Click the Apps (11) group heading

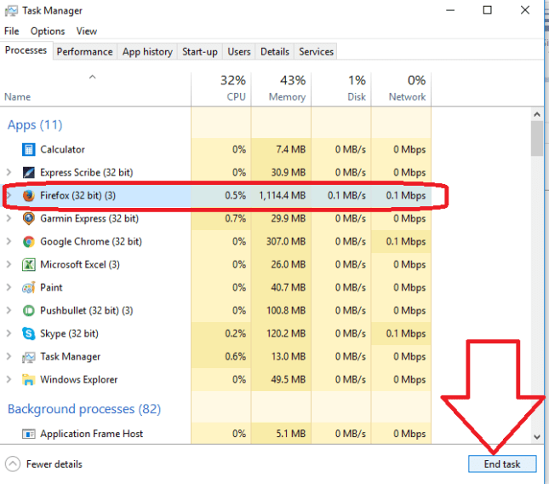coord(35,125)
